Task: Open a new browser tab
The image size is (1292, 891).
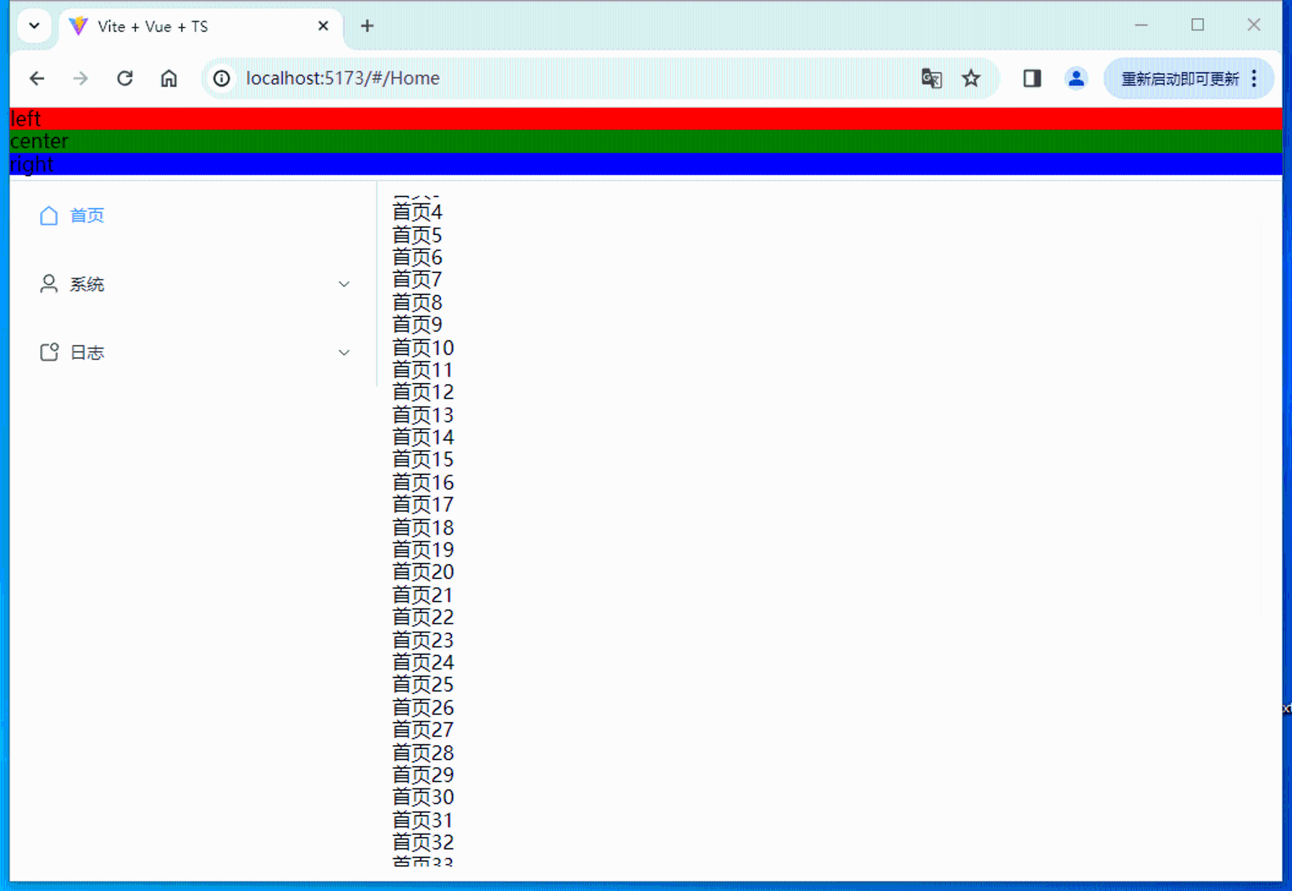Action: pyautogui.click(x=367, y=26)
